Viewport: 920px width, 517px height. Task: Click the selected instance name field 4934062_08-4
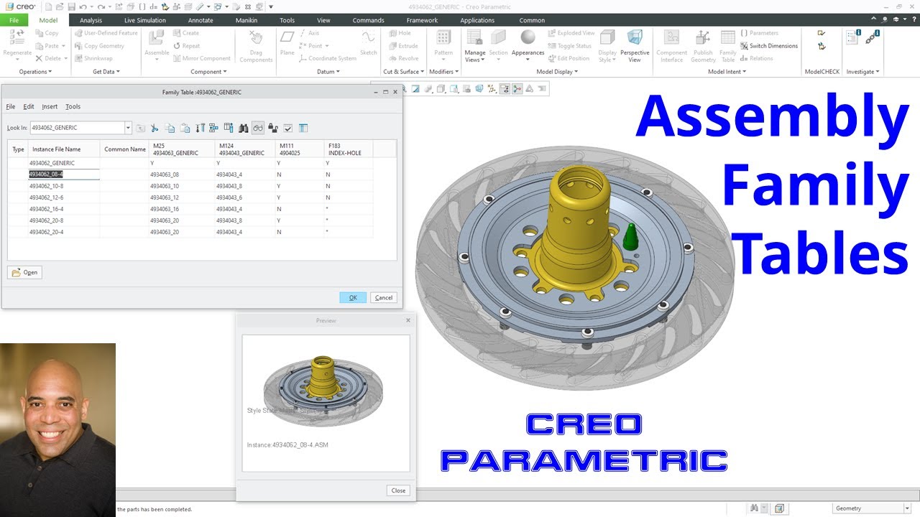coord(64,174)
